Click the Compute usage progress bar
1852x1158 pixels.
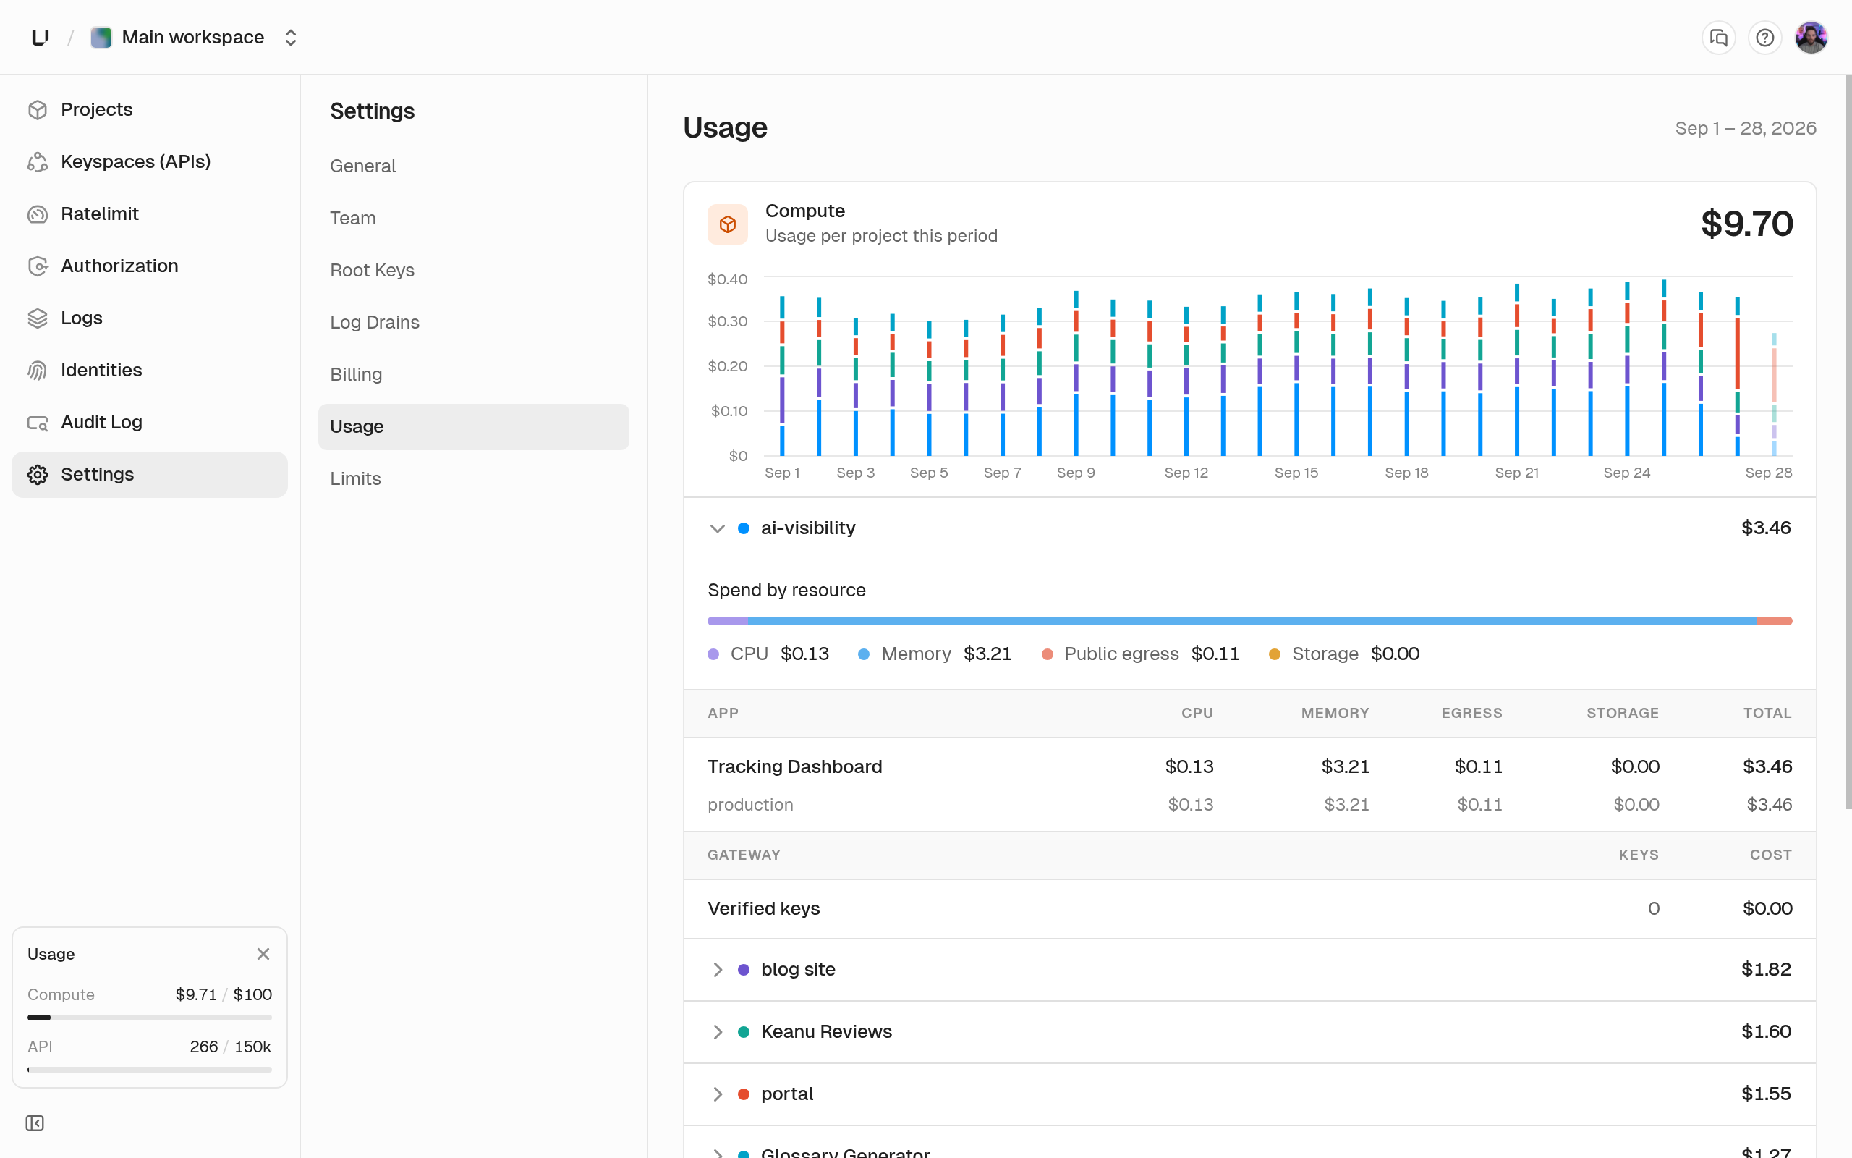[x=149, y=1017]
